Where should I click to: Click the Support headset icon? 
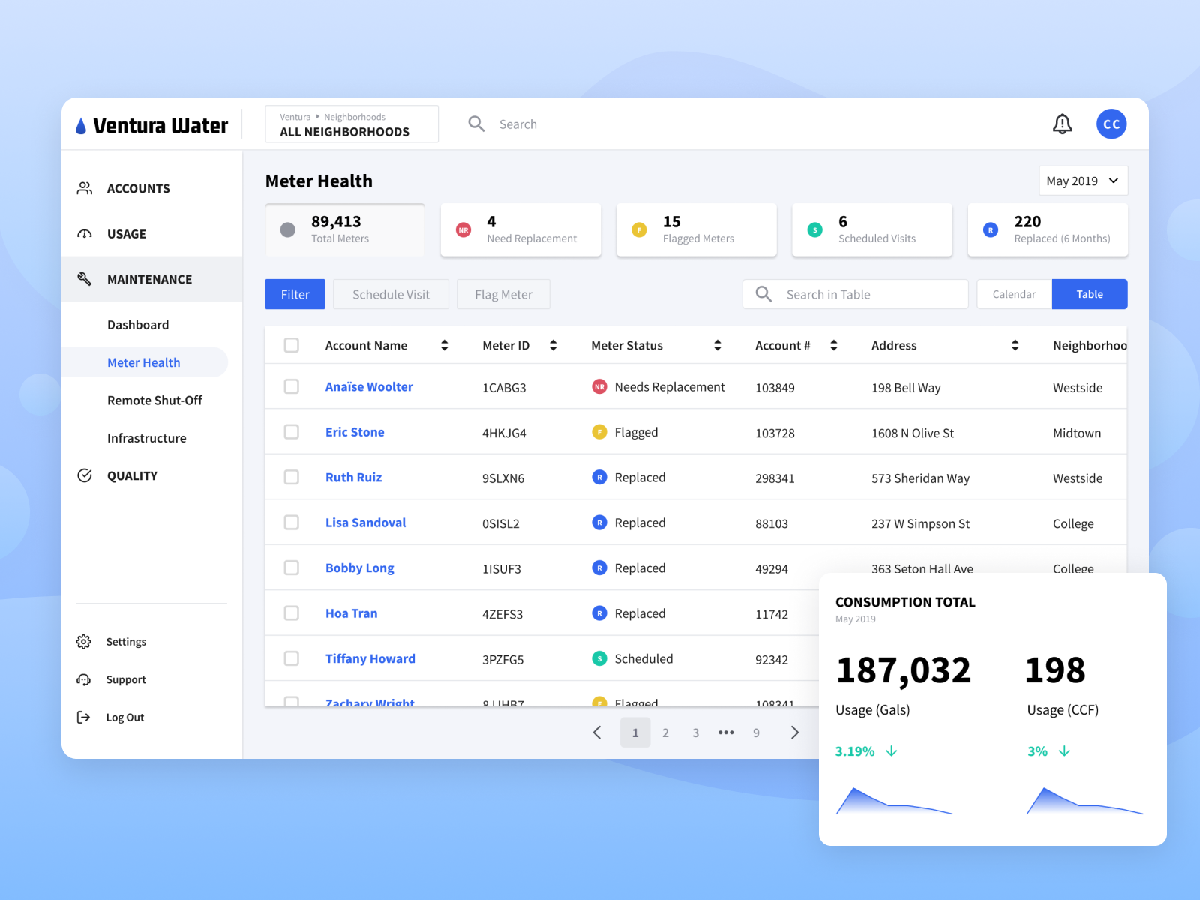84,679
